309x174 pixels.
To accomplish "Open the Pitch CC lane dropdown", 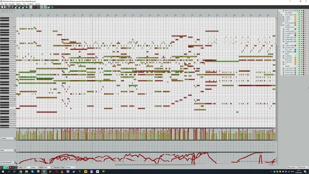I will (x=7, y=150).
